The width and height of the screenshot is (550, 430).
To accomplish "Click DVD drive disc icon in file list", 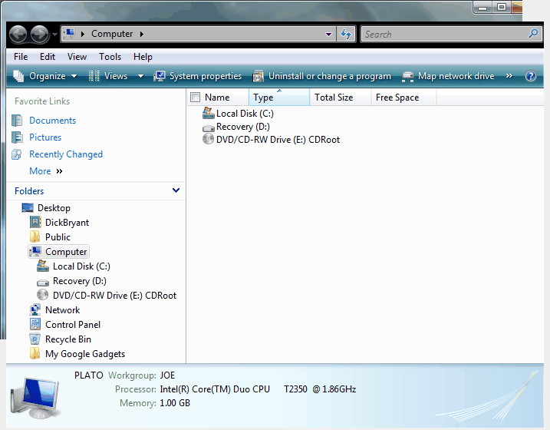I will [209, 139].
